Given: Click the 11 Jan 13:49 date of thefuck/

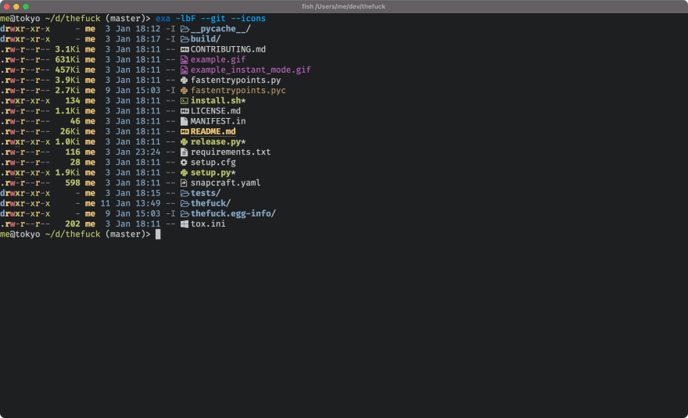Looking at the screenshot, I should 131,203.
